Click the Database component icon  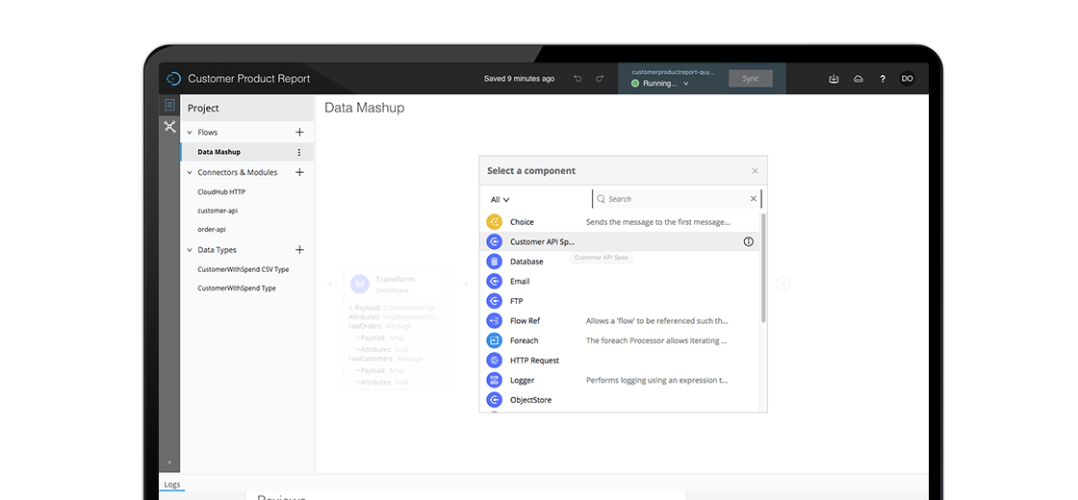[x=495, y=262]
